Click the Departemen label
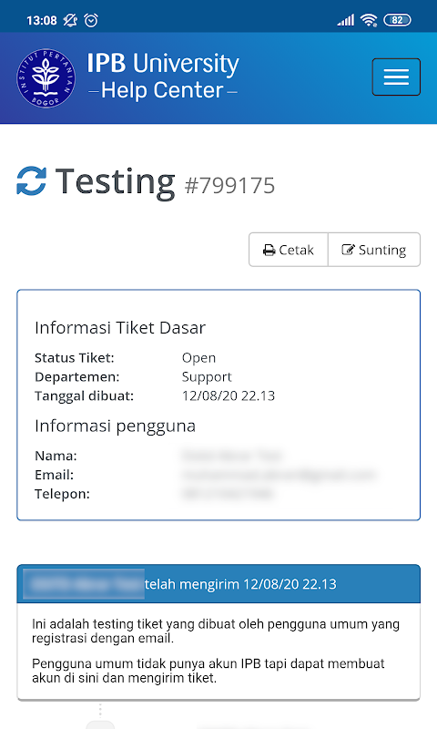This screenshot has width=437, height=729. 77,377
